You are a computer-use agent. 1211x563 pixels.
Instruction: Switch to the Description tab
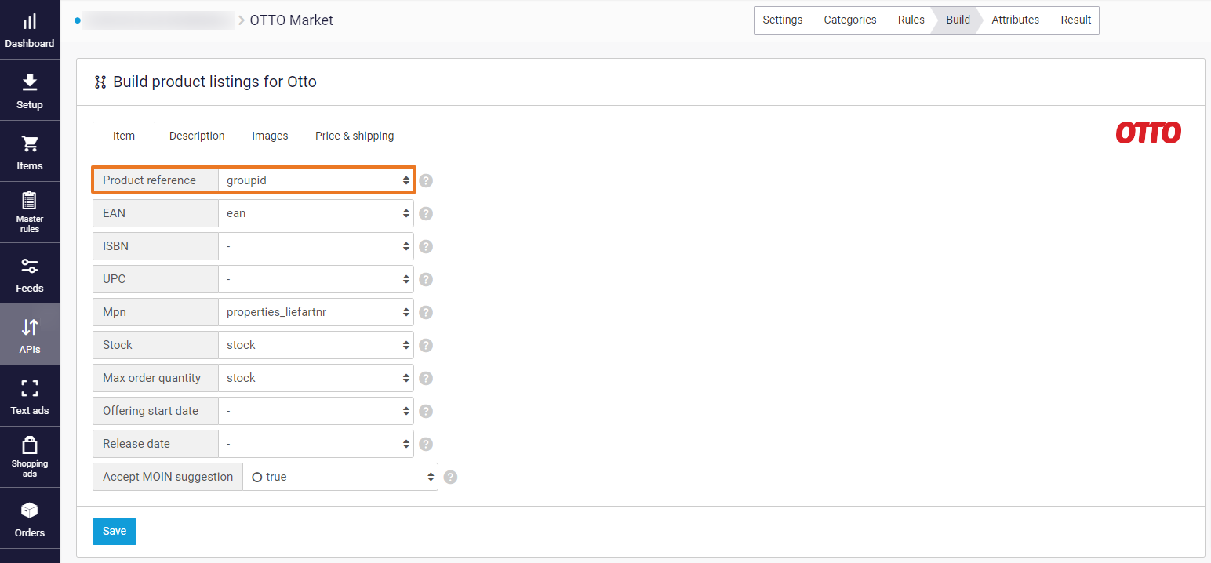(197, 136)
